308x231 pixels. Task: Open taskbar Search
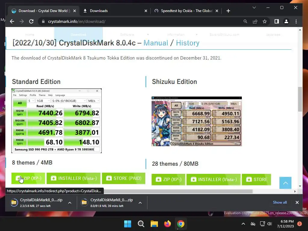141,224
